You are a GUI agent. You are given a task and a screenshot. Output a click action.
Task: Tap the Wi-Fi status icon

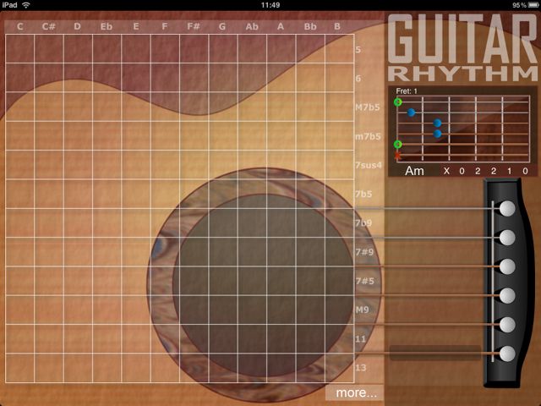tap(26, 5)
